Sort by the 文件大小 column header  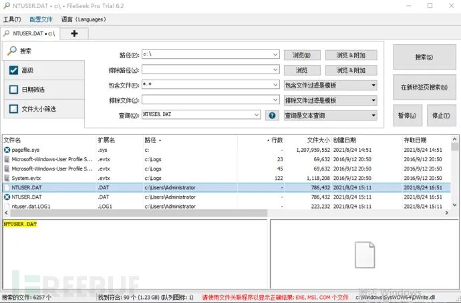(308, 140)
